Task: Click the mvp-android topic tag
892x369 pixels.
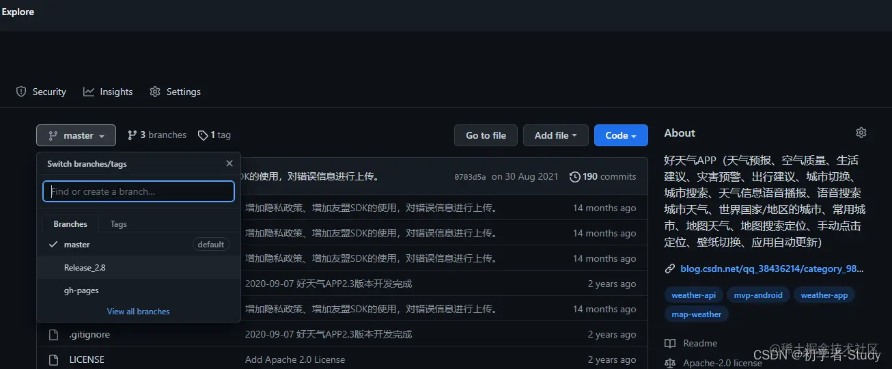Action: coord(758,295)
